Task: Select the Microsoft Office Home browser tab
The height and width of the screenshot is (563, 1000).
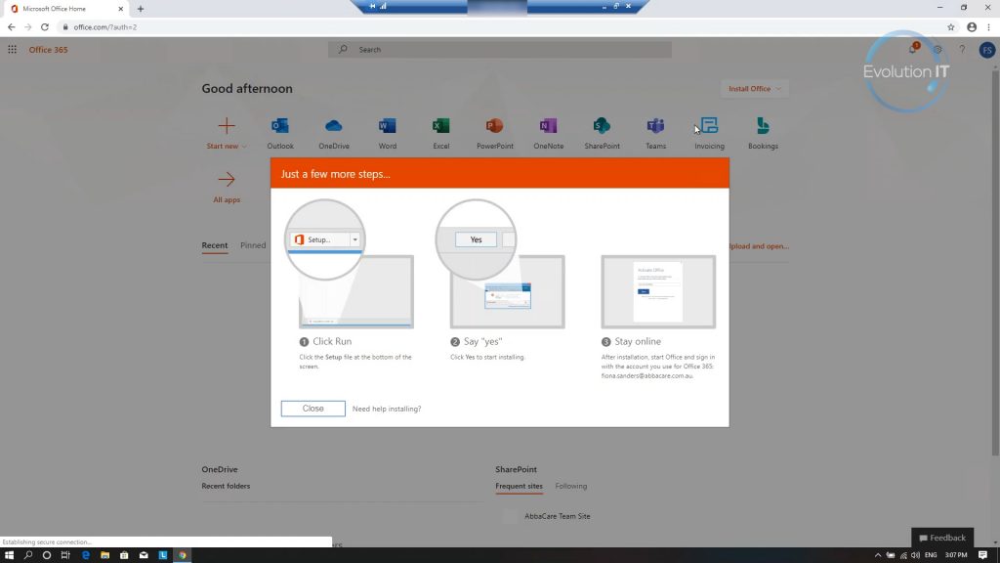Action: [x=63, y=9]
